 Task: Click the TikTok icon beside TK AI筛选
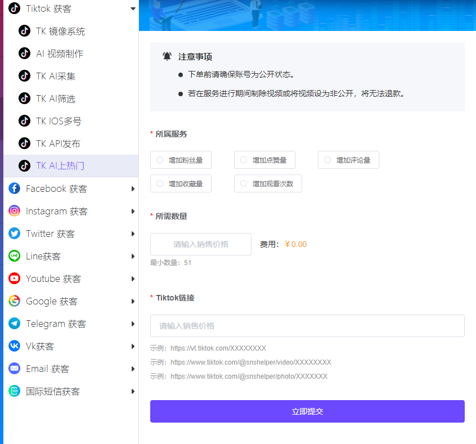coord(24,98)
